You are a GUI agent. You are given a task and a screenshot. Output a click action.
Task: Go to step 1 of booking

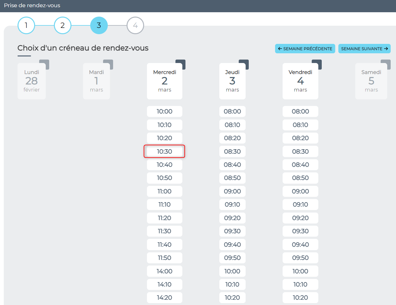click(x=26, y=25)
